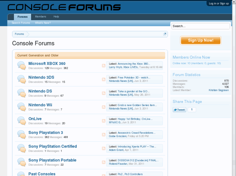Click the tweet count bubble
236x176 pixels.
(192, 109)
